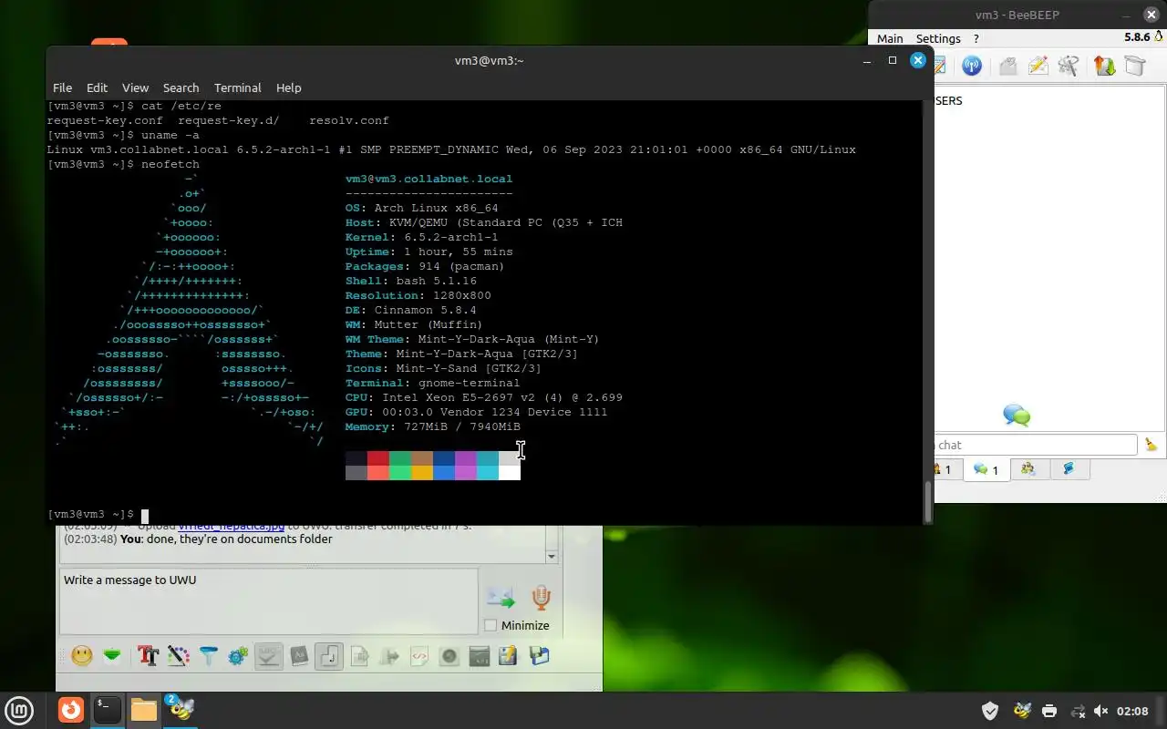The image size is (1167, 729).
Task: Click the terminal icon in the taskbar
Action: click(x=108, y=709)
